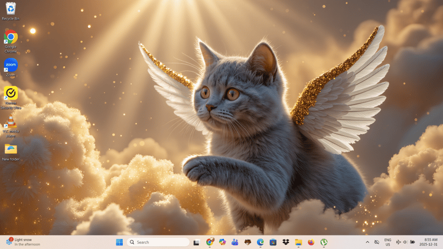This screenshot has width=443, height=249.
Task: Open the 8:55 AM clock calendar
Action: [428, 242]
